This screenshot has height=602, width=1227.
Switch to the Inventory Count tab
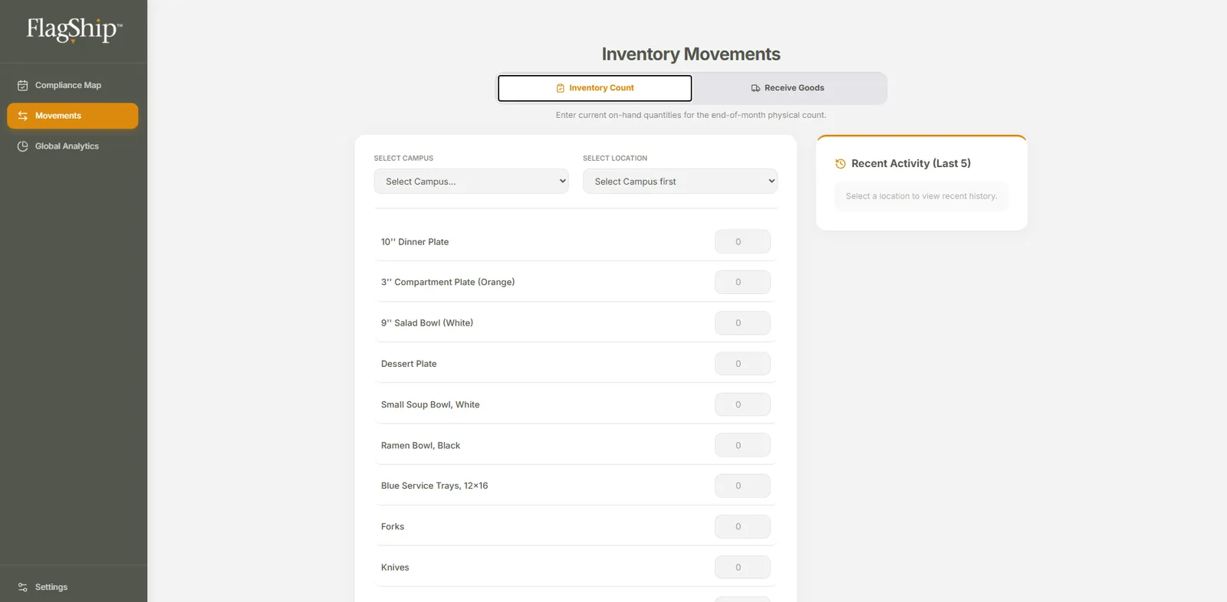tap(595, 88)
